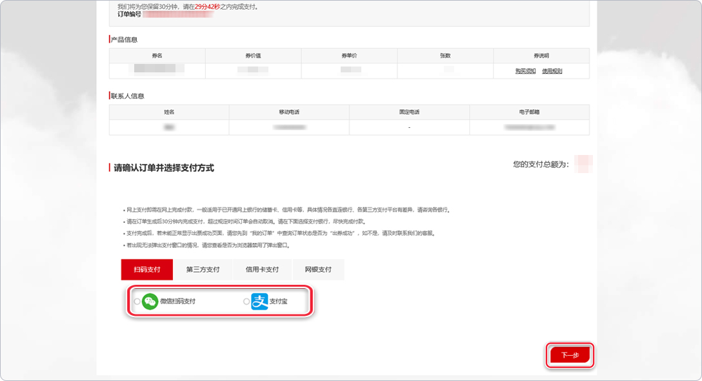Click the 微信扫码支付 text label
Viewport: 702px width, 381px height.
(x=177, y=302)
